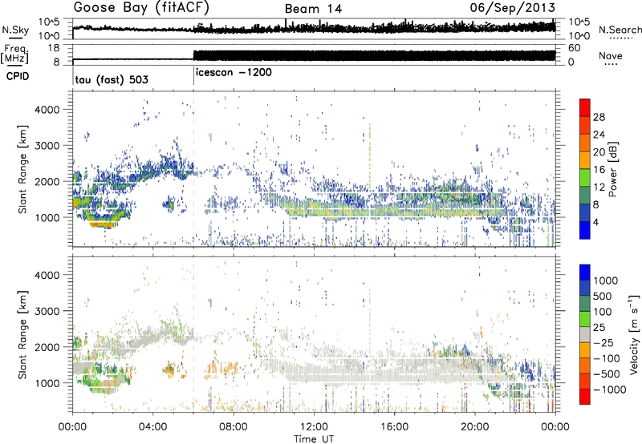Click the 'Velocity [m s-1]' color bar label
The width and height of the screenshot is (642, 444).
pyautogui.click(x=634, y=334)
